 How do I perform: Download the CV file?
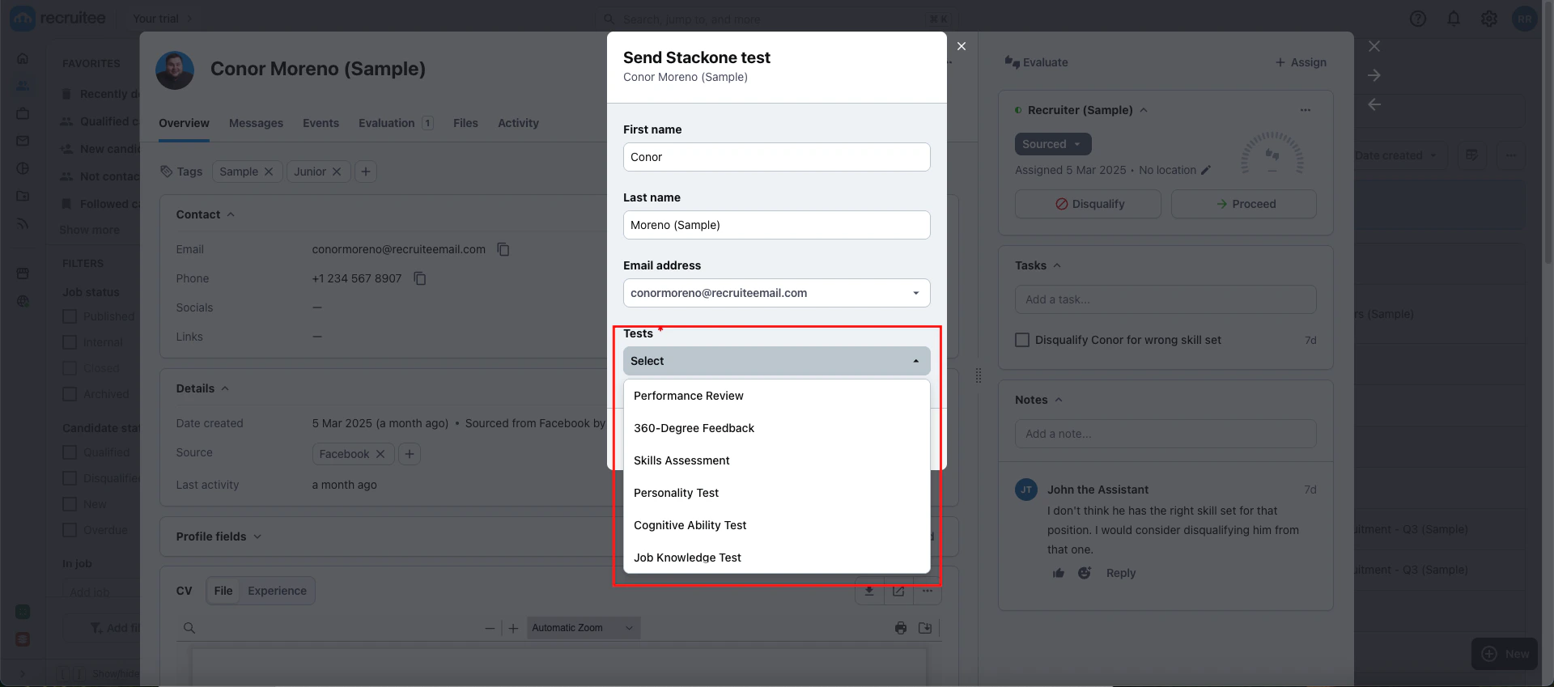(869, 591)
